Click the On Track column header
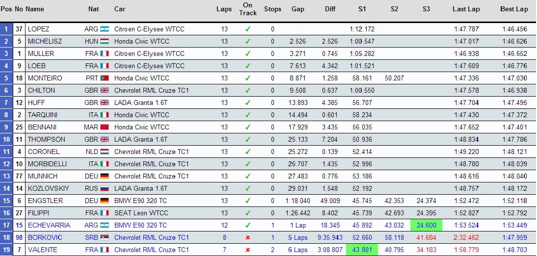The height and width of the screenshot is (256, 537). pyautogui.click(x=248, y=9)
